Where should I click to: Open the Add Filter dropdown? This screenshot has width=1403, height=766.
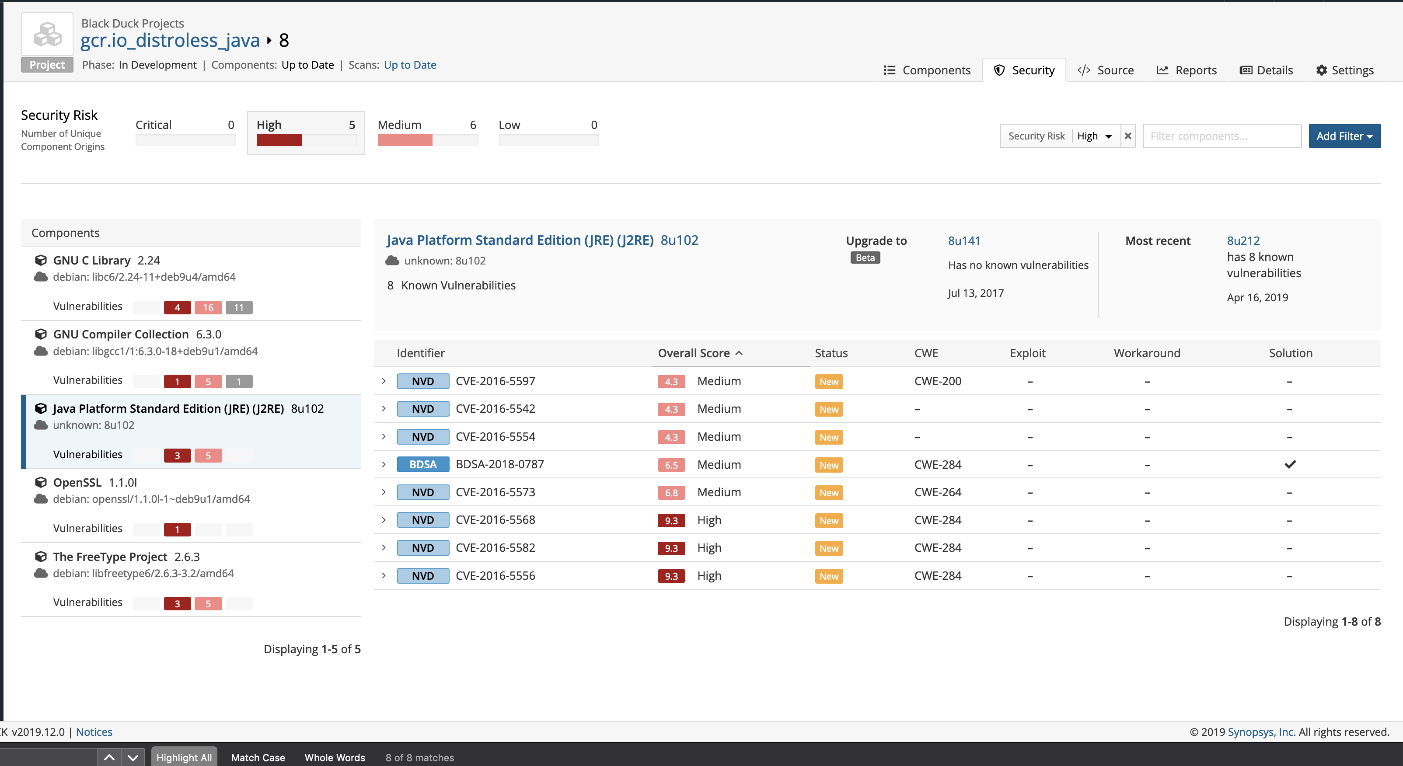coord(1344,136)
